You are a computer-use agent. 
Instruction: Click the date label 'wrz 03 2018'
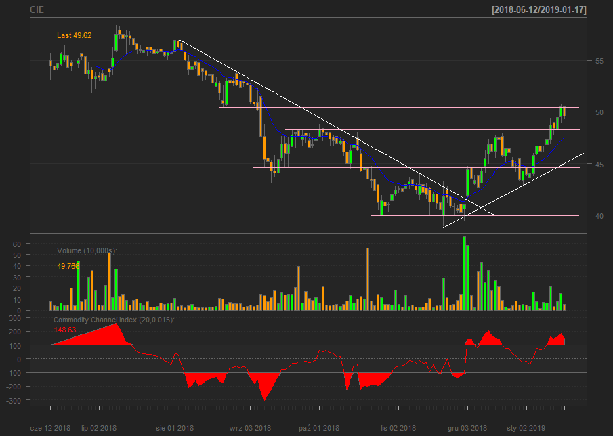[x=250, y=428]
